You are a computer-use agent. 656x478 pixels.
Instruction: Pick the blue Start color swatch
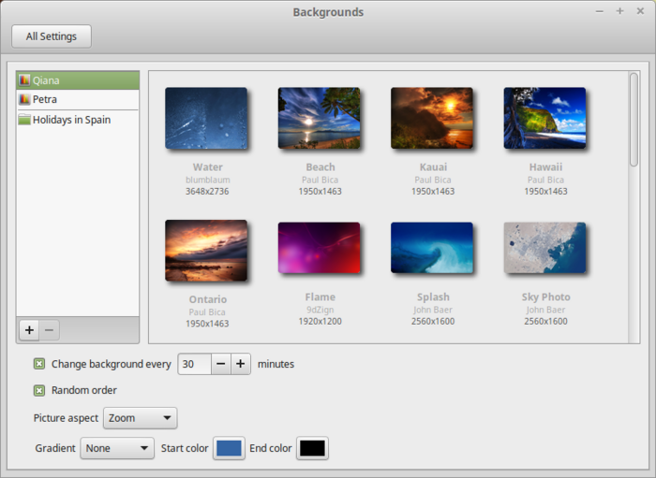[229, 448]
